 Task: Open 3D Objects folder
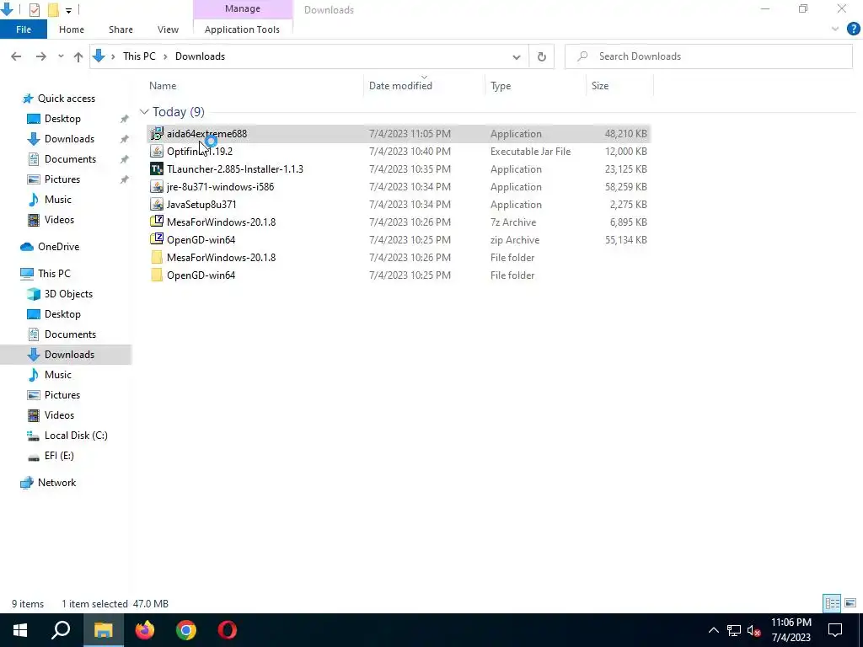(68, 294)
